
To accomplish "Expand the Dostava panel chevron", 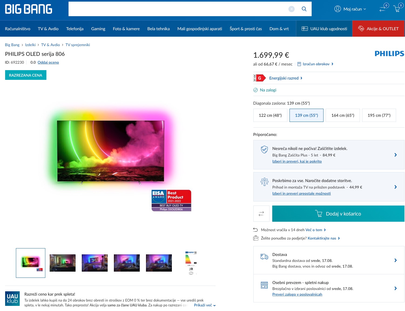I will [x=396, y=260].
